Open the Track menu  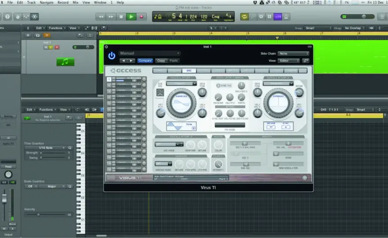click(31, 3)
